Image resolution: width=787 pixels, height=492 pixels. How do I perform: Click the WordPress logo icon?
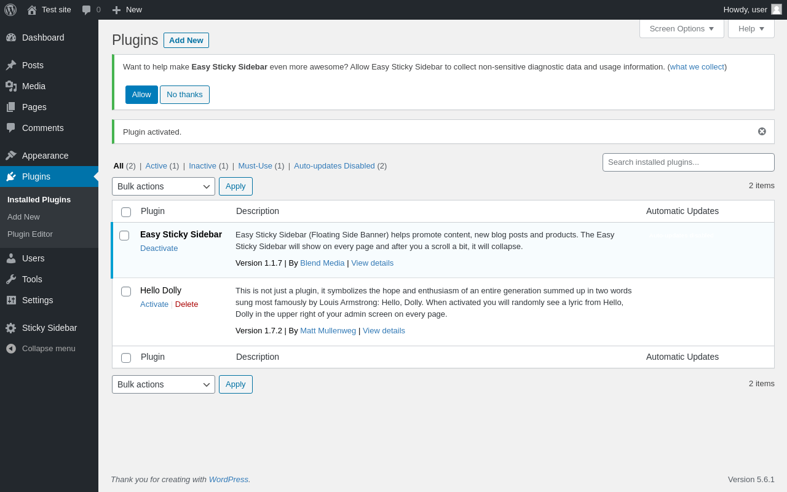[10, 10]
